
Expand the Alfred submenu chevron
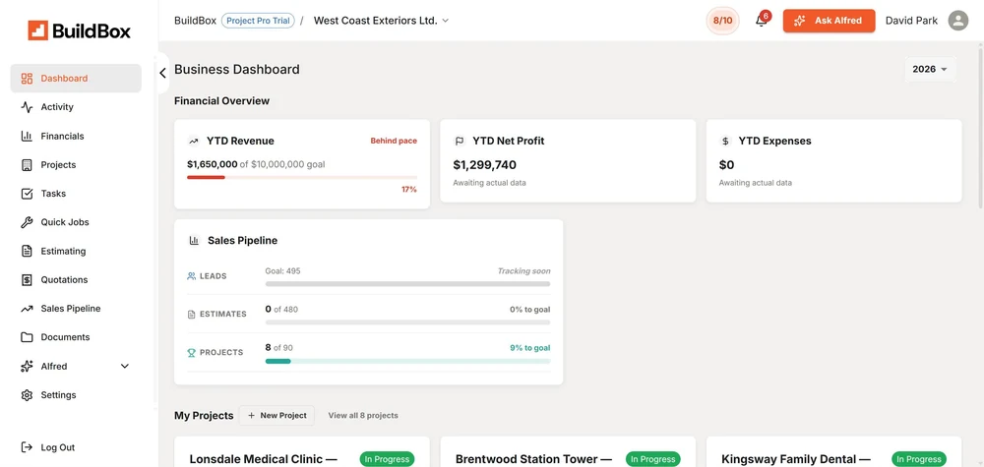(124, 366)
